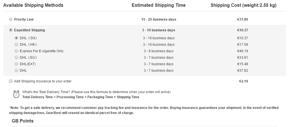
Task: Click the Priority Line label text
Action: (24, 19)
